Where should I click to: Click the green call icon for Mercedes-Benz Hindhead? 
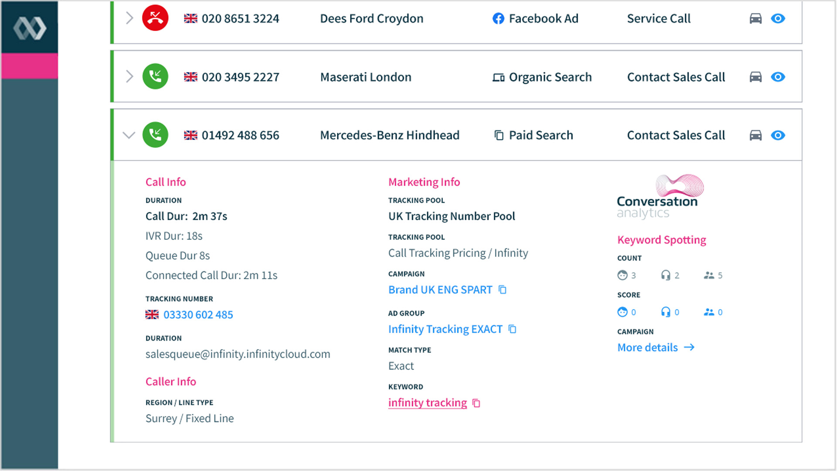155,135
